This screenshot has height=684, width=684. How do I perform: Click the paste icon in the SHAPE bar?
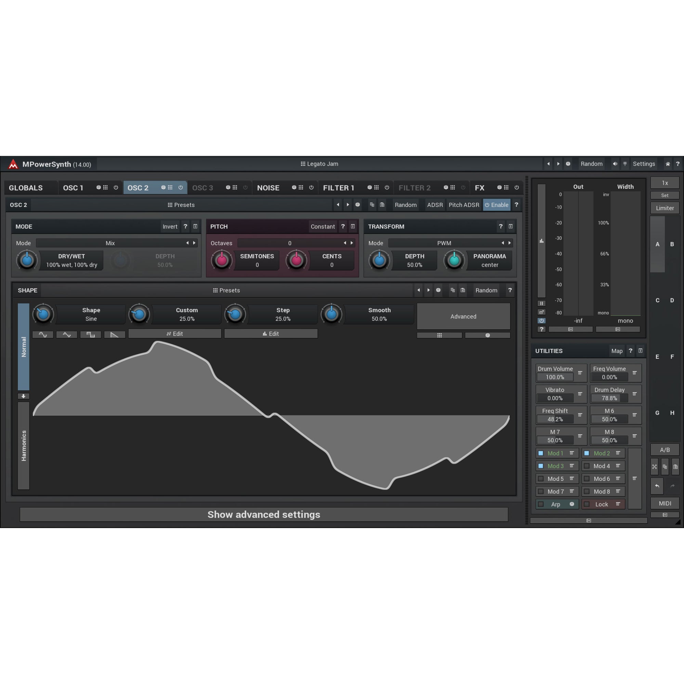(x=463, y=290)
